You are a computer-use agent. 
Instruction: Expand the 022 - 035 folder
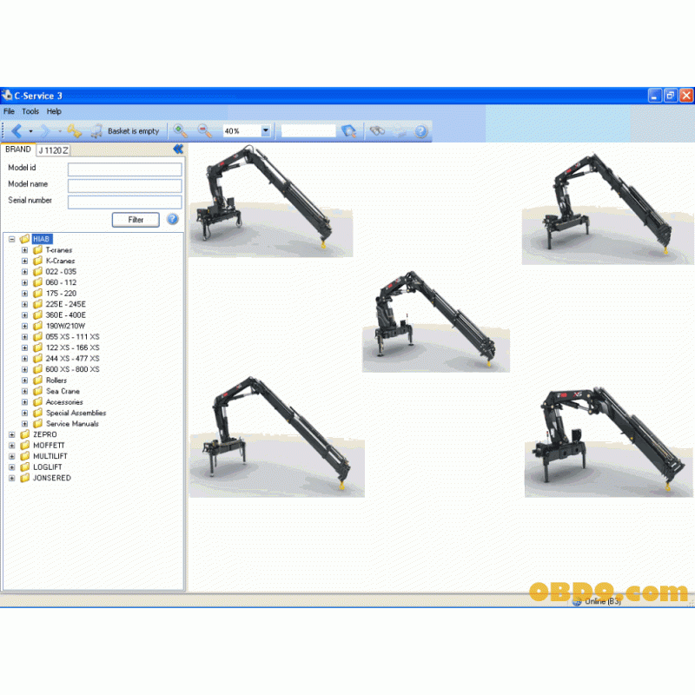(x=25, y=272)
